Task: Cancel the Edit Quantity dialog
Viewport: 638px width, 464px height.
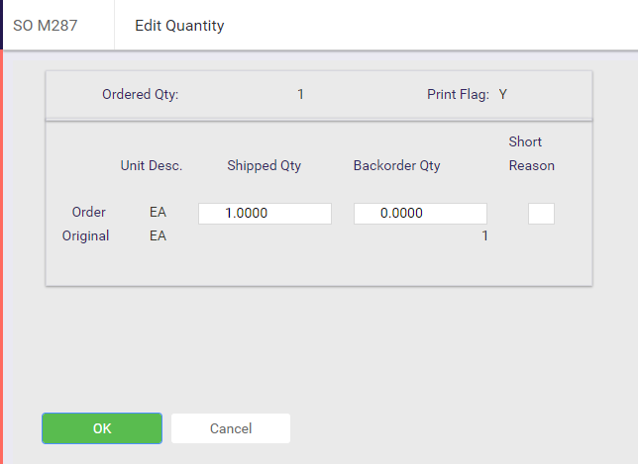Action: click(231, 428)
